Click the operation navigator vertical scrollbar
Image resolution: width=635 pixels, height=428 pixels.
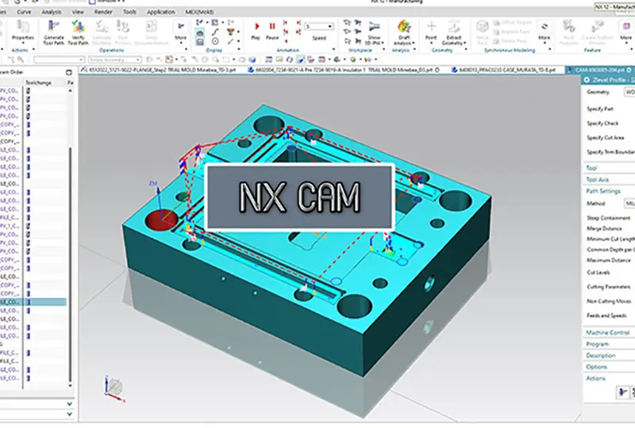71,263
